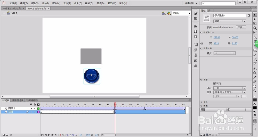
Task: Click the 宽 width value 86.20
Action: point(216,43)
